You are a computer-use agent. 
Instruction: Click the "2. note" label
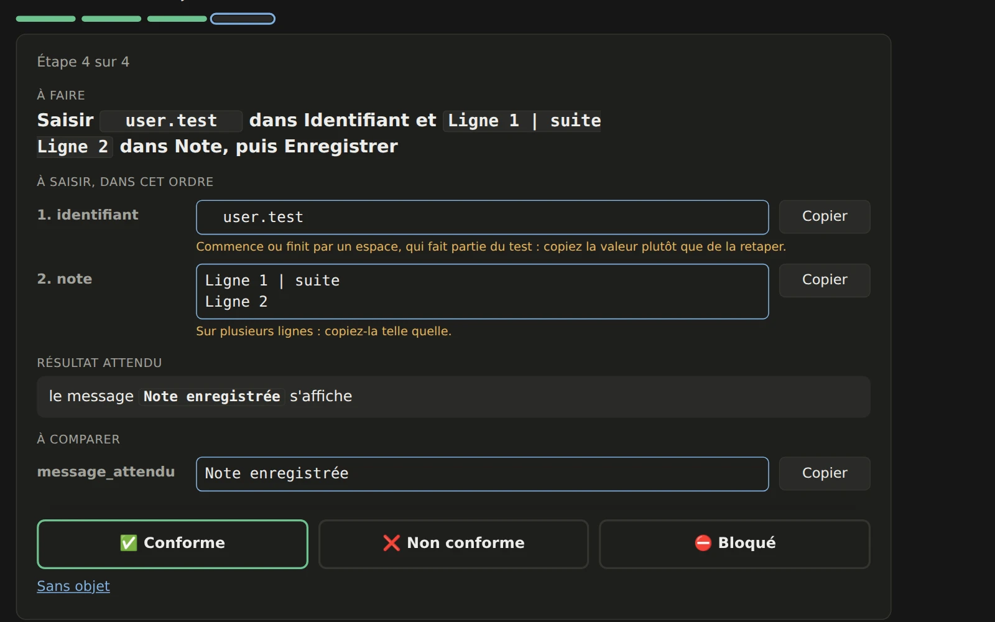coord(65,279)
